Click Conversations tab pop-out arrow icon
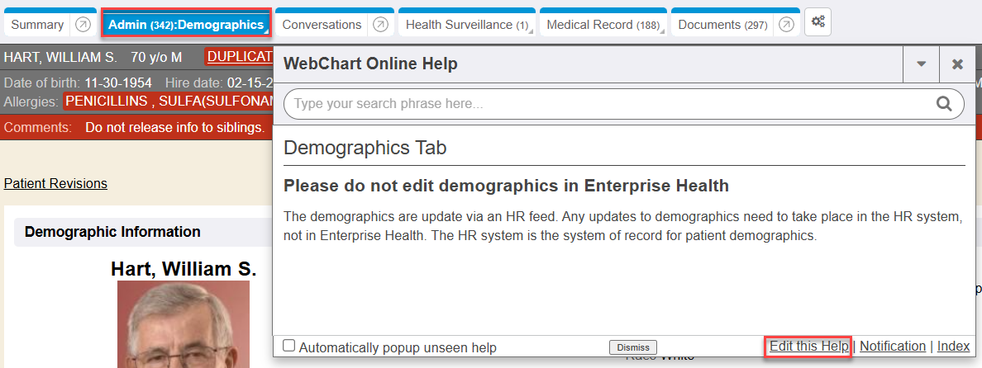Viewport: 982px width, 368px height. [x=379, y=25]
